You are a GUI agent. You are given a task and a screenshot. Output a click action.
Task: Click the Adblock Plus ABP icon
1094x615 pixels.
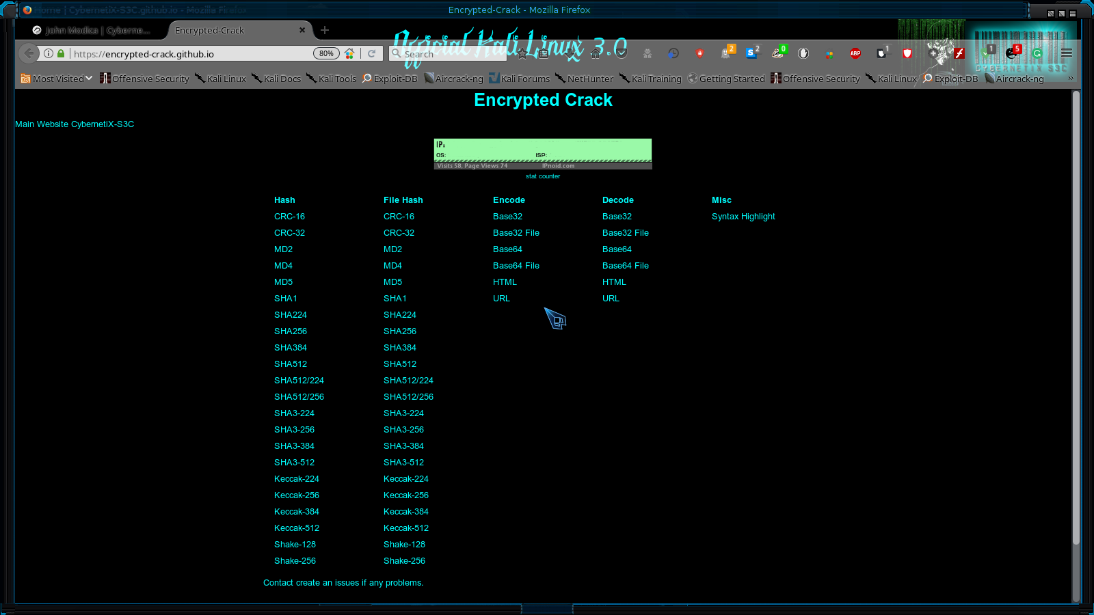855,53
